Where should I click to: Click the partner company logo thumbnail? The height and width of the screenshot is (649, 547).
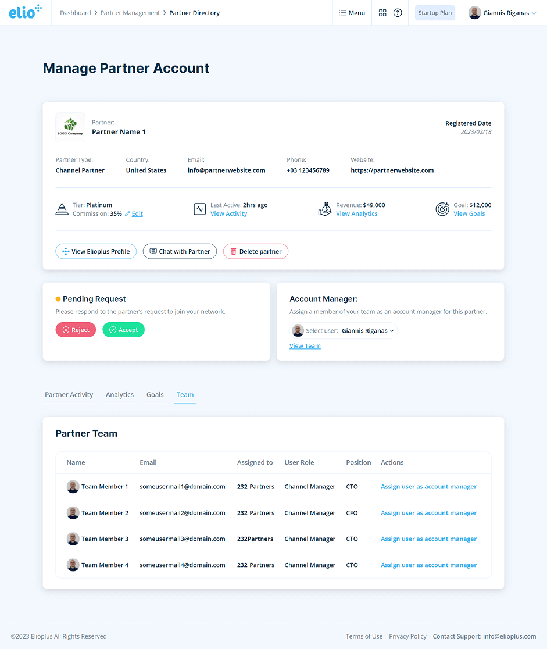[x=70, y=127]
